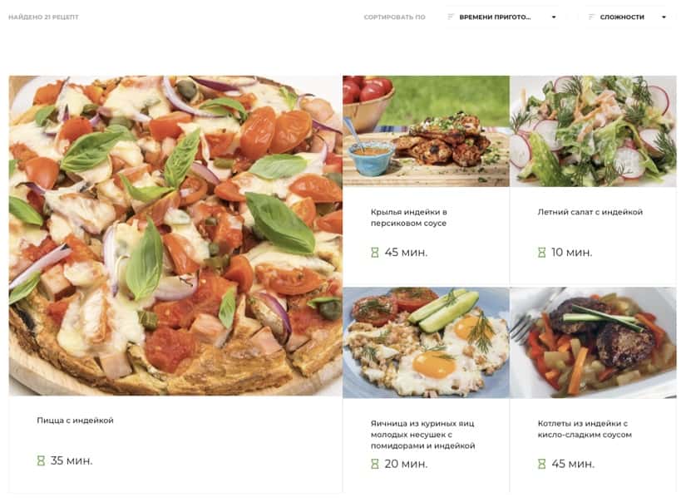Open the Сложности sort dropdown
686x502 pixels.
[x=627, y=17]
